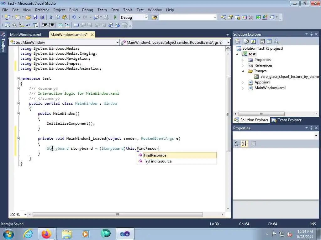
Task: Click the Copy toolbar icon
Action: (x=58, y=17)
